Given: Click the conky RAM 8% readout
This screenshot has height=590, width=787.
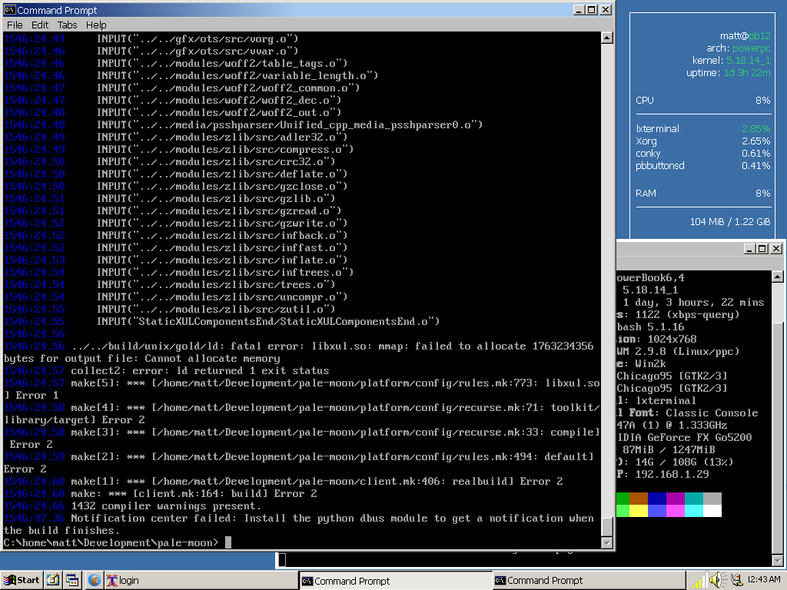Looking at the screenshot, I should click(x=702, y=193).
